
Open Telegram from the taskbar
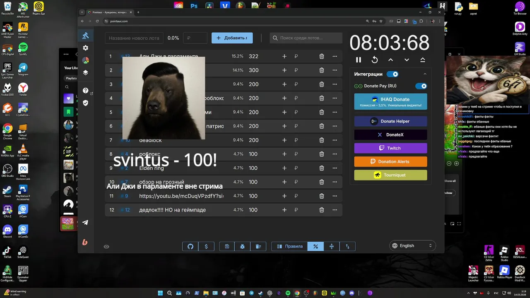(251, 293)
